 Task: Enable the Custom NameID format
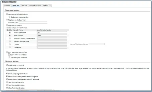point(10,44)
